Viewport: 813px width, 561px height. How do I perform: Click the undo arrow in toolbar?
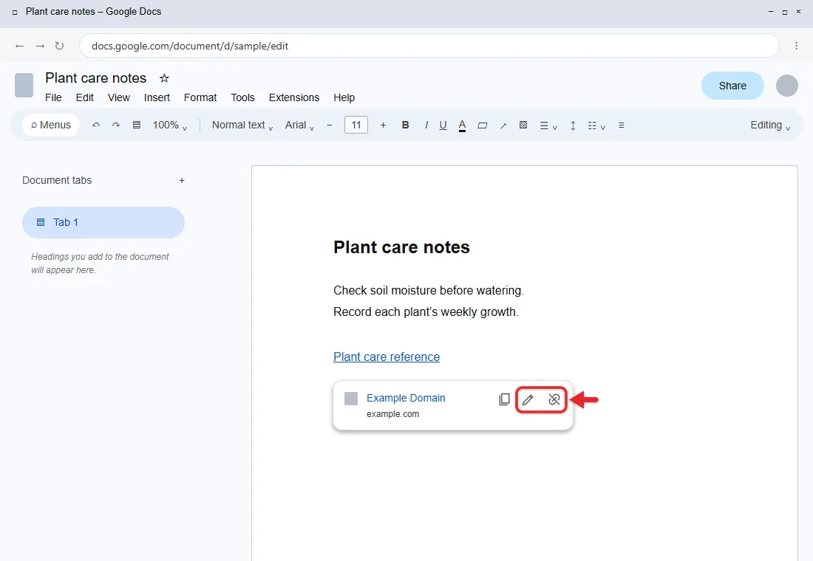tap(96, 125)
